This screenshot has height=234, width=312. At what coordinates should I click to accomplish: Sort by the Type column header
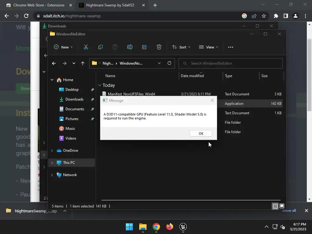coord(229,76)
